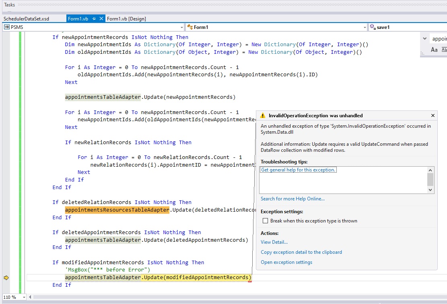The width and height of the screenshot is (447, 304).
Task: Close the Form1.vb editor tab
Action: pos(101,19)
